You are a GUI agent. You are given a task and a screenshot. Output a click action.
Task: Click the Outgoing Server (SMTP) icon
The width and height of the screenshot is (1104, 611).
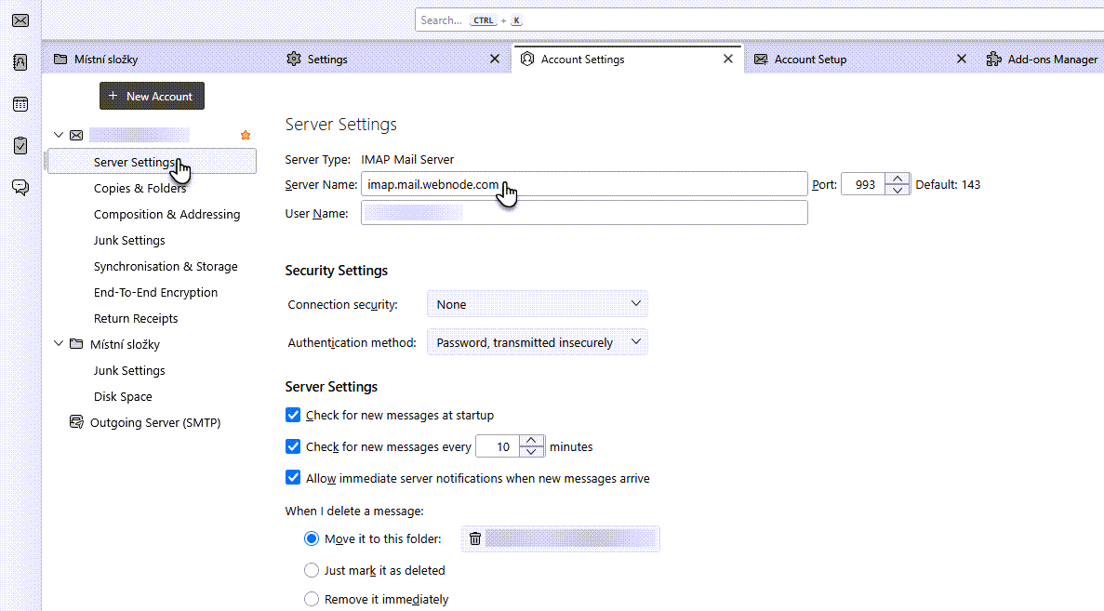click(76, 422)
